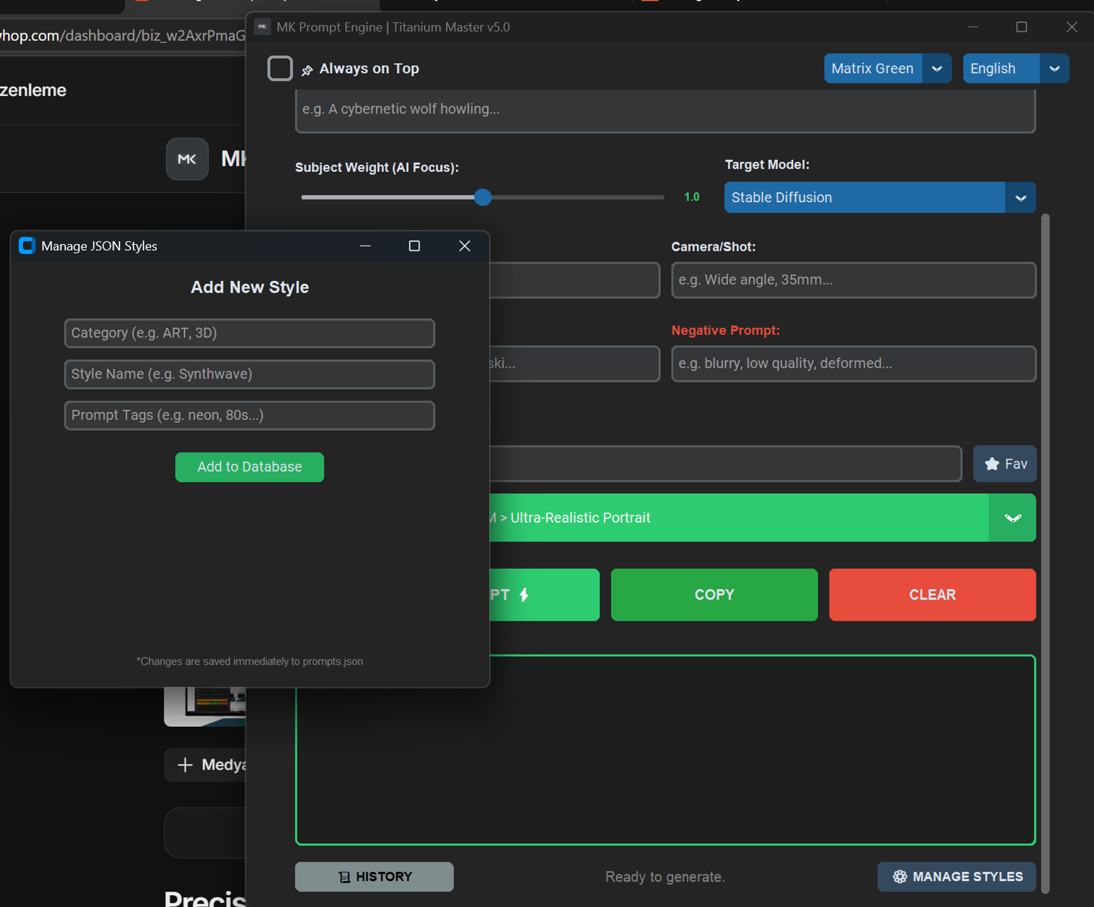Enable the Always on Top checkbox

[280, 69]
